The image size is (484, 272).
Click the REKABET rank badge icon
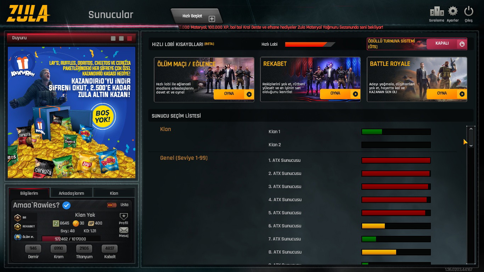(17, 226)
